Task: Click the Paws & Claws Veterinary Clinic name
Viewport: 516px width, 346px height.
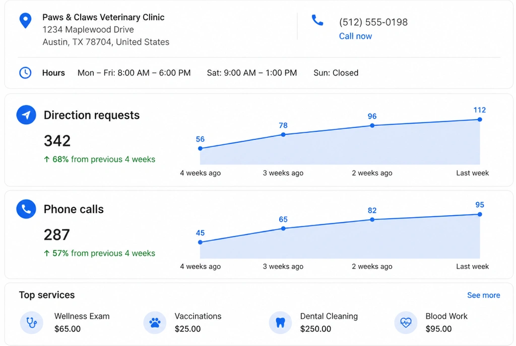Action: point(103,17)
